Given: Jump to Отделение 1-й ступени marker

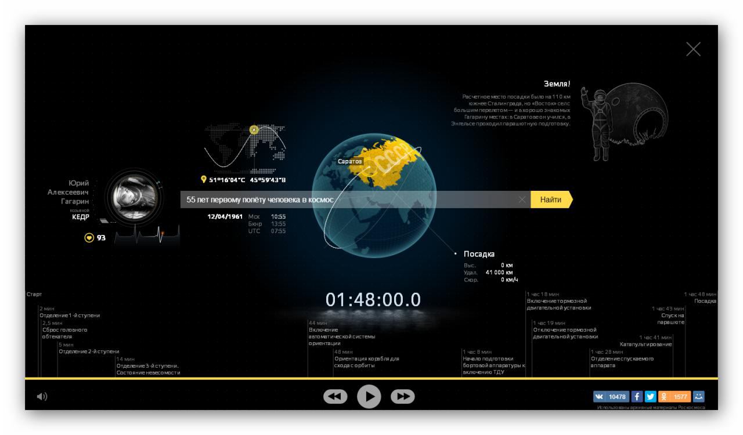Looking at the screenshot, I should point(70,311).
